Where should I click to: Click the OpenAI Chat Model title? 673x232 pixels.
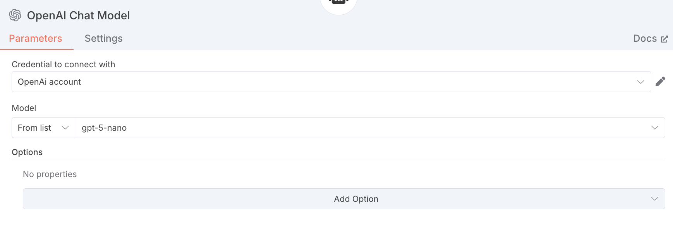pos(79,15)
